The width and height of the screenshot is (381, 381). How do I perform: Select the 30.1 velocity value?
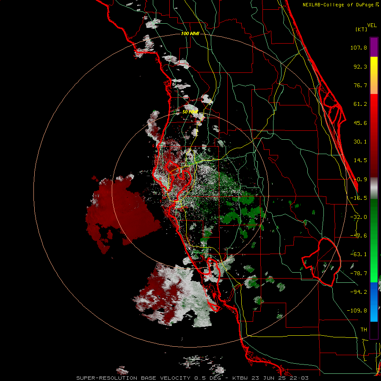360,142
